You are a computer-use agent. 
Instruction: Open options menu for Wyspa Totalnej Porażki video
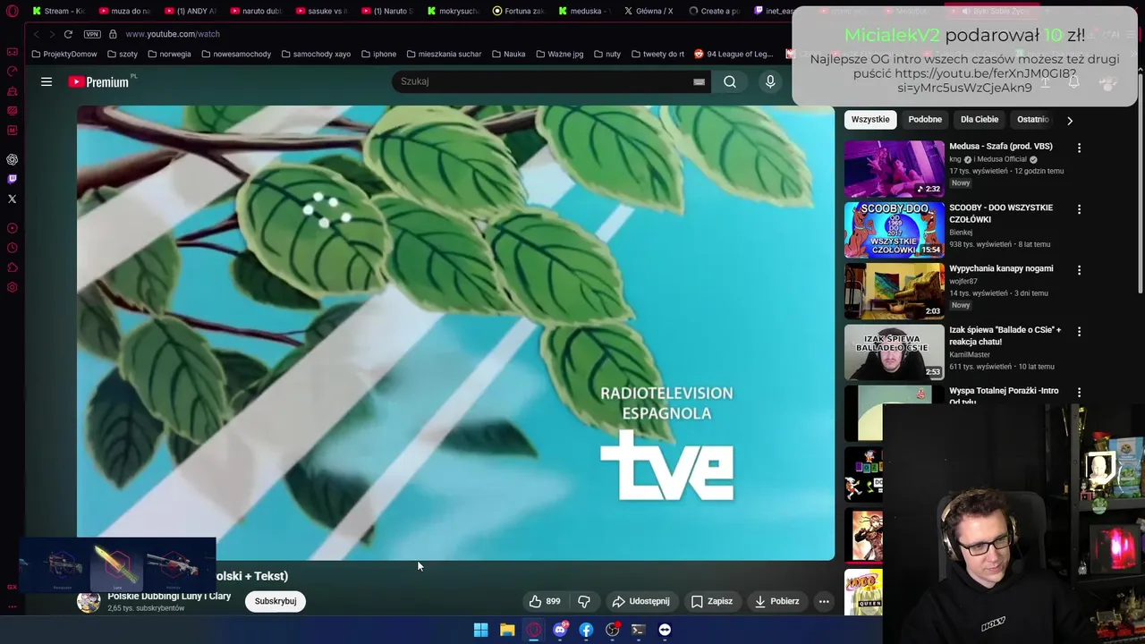pyautogui.click(x=1079, y=393)
